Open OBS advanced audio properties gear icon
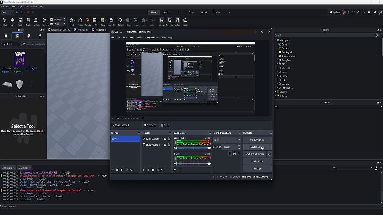This screenshot has height=215, width=383. (x=175, y=170)
